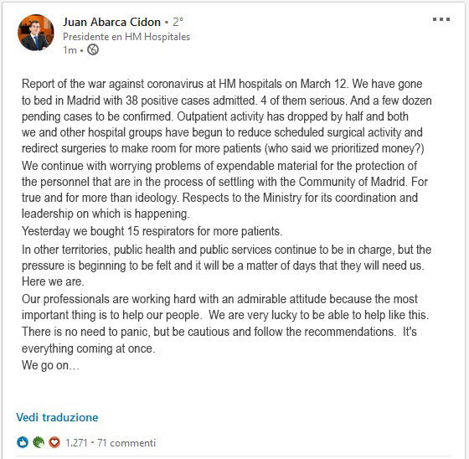
Task: Click the red heart love reaction icon
Action: 54,442
